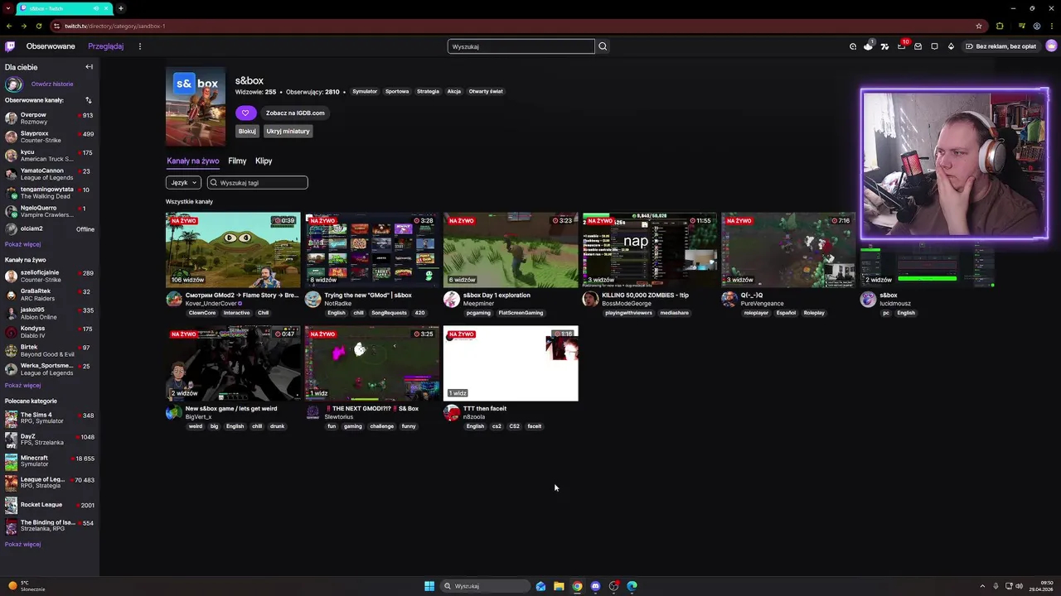The width and height of the screenshot is (1061, 596).
Task: Open TTT then faceit stream thumbnail
Action: [511, 363]
